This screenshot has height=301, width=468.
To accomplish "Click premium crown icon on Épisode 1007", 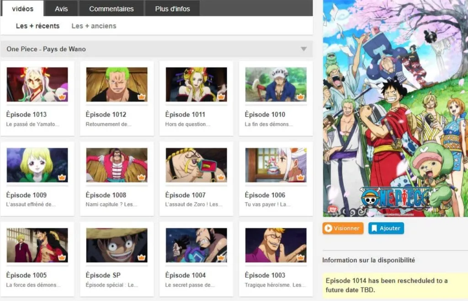I will point(221,177).
